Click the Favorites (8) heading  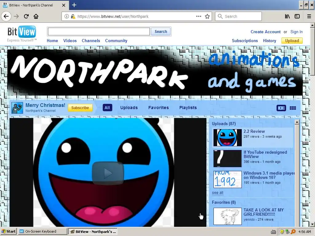(224, 202)
